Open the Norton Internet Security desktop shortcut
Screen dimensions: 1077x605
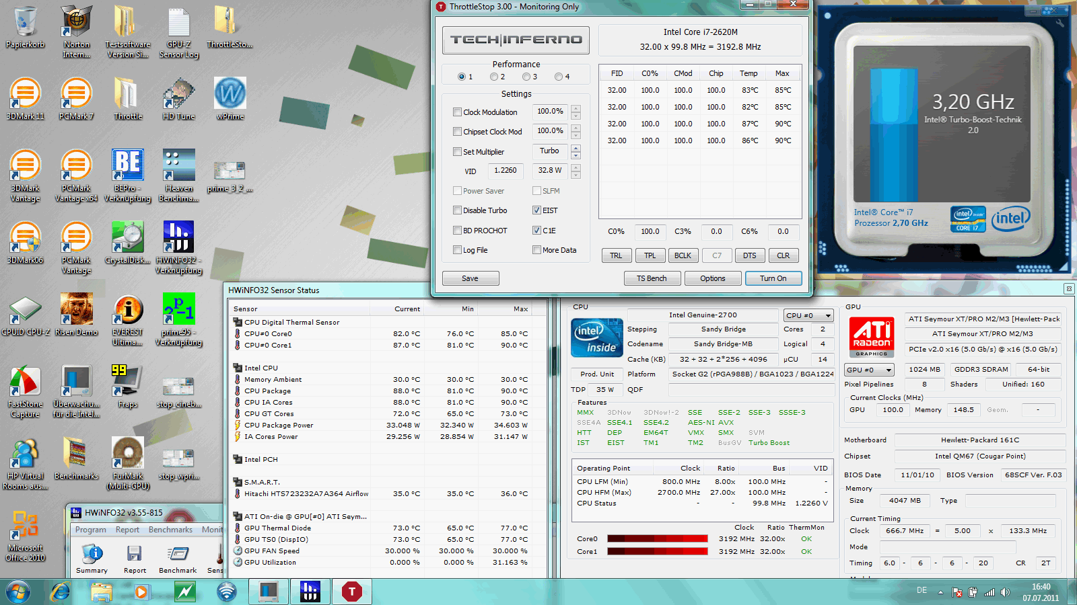[76, 31]
